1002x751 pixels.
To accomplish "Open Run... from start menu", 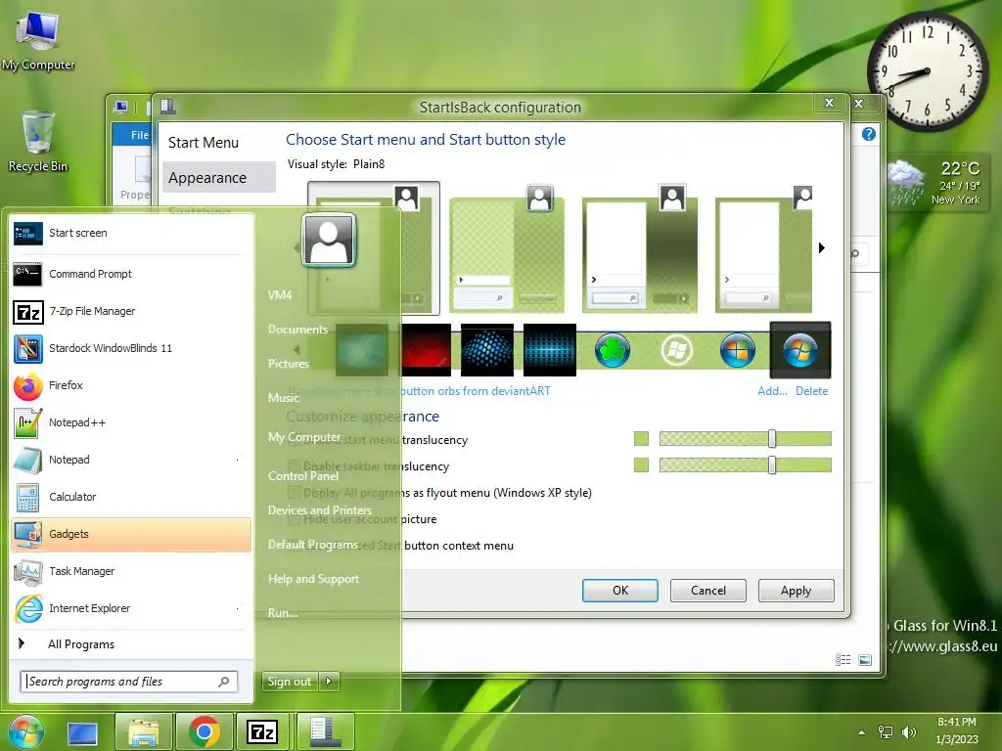I will [x=283, y=613].
